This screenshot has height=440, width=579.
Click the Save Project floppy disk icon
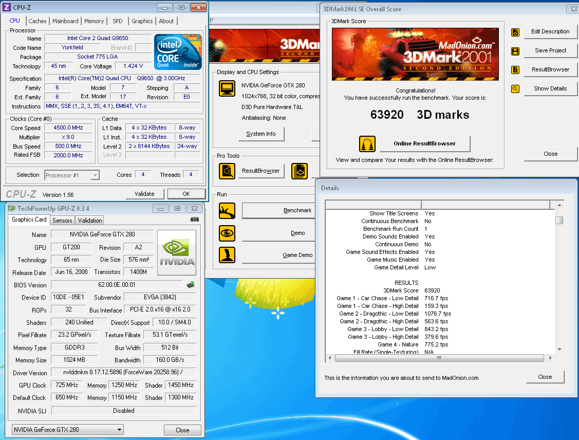[x=515, y=51]
